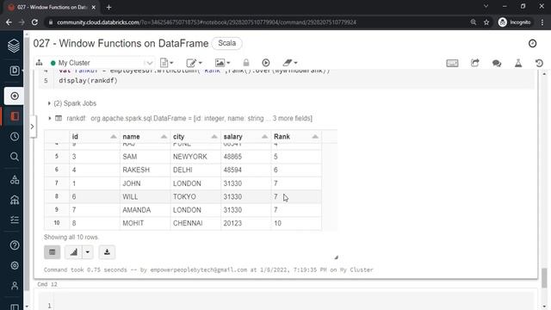
Task: Sort table by the name column
Action: coord(164,137)
